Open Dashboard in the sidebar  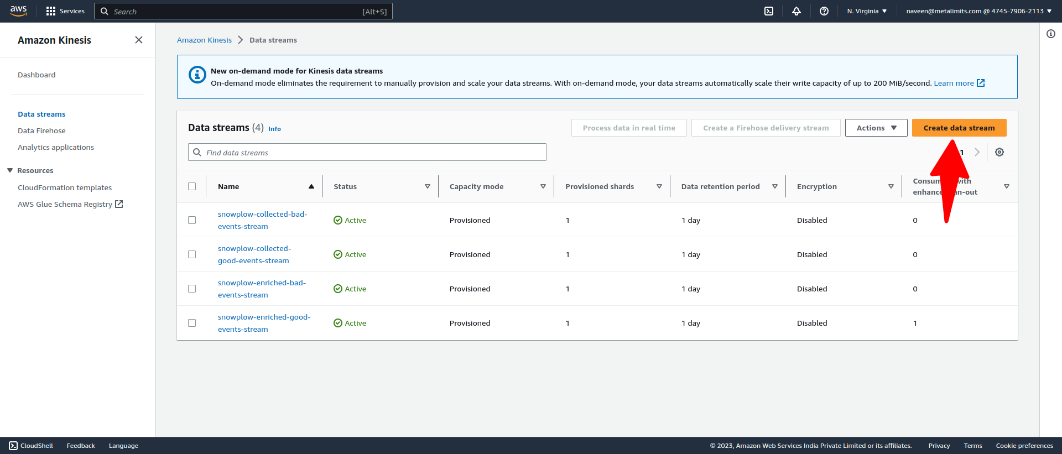coord(37,75)
